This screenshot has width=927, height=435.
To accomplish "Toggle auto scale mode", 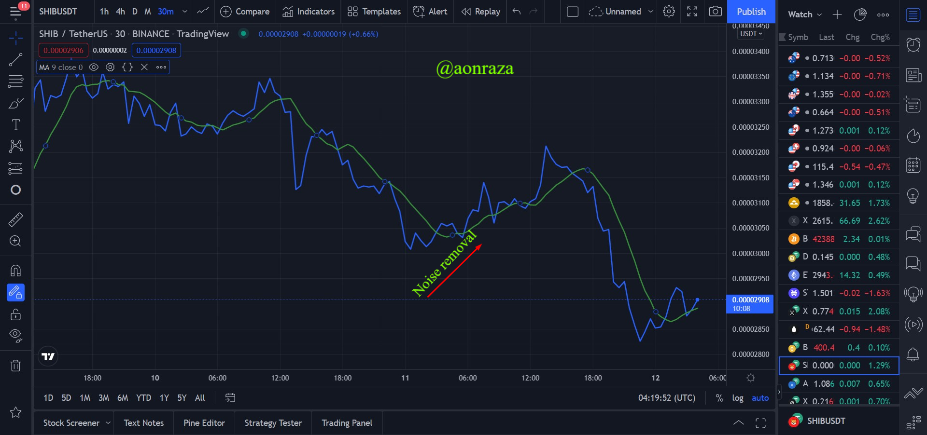I will pyautogui.click(x=760, y=398).
